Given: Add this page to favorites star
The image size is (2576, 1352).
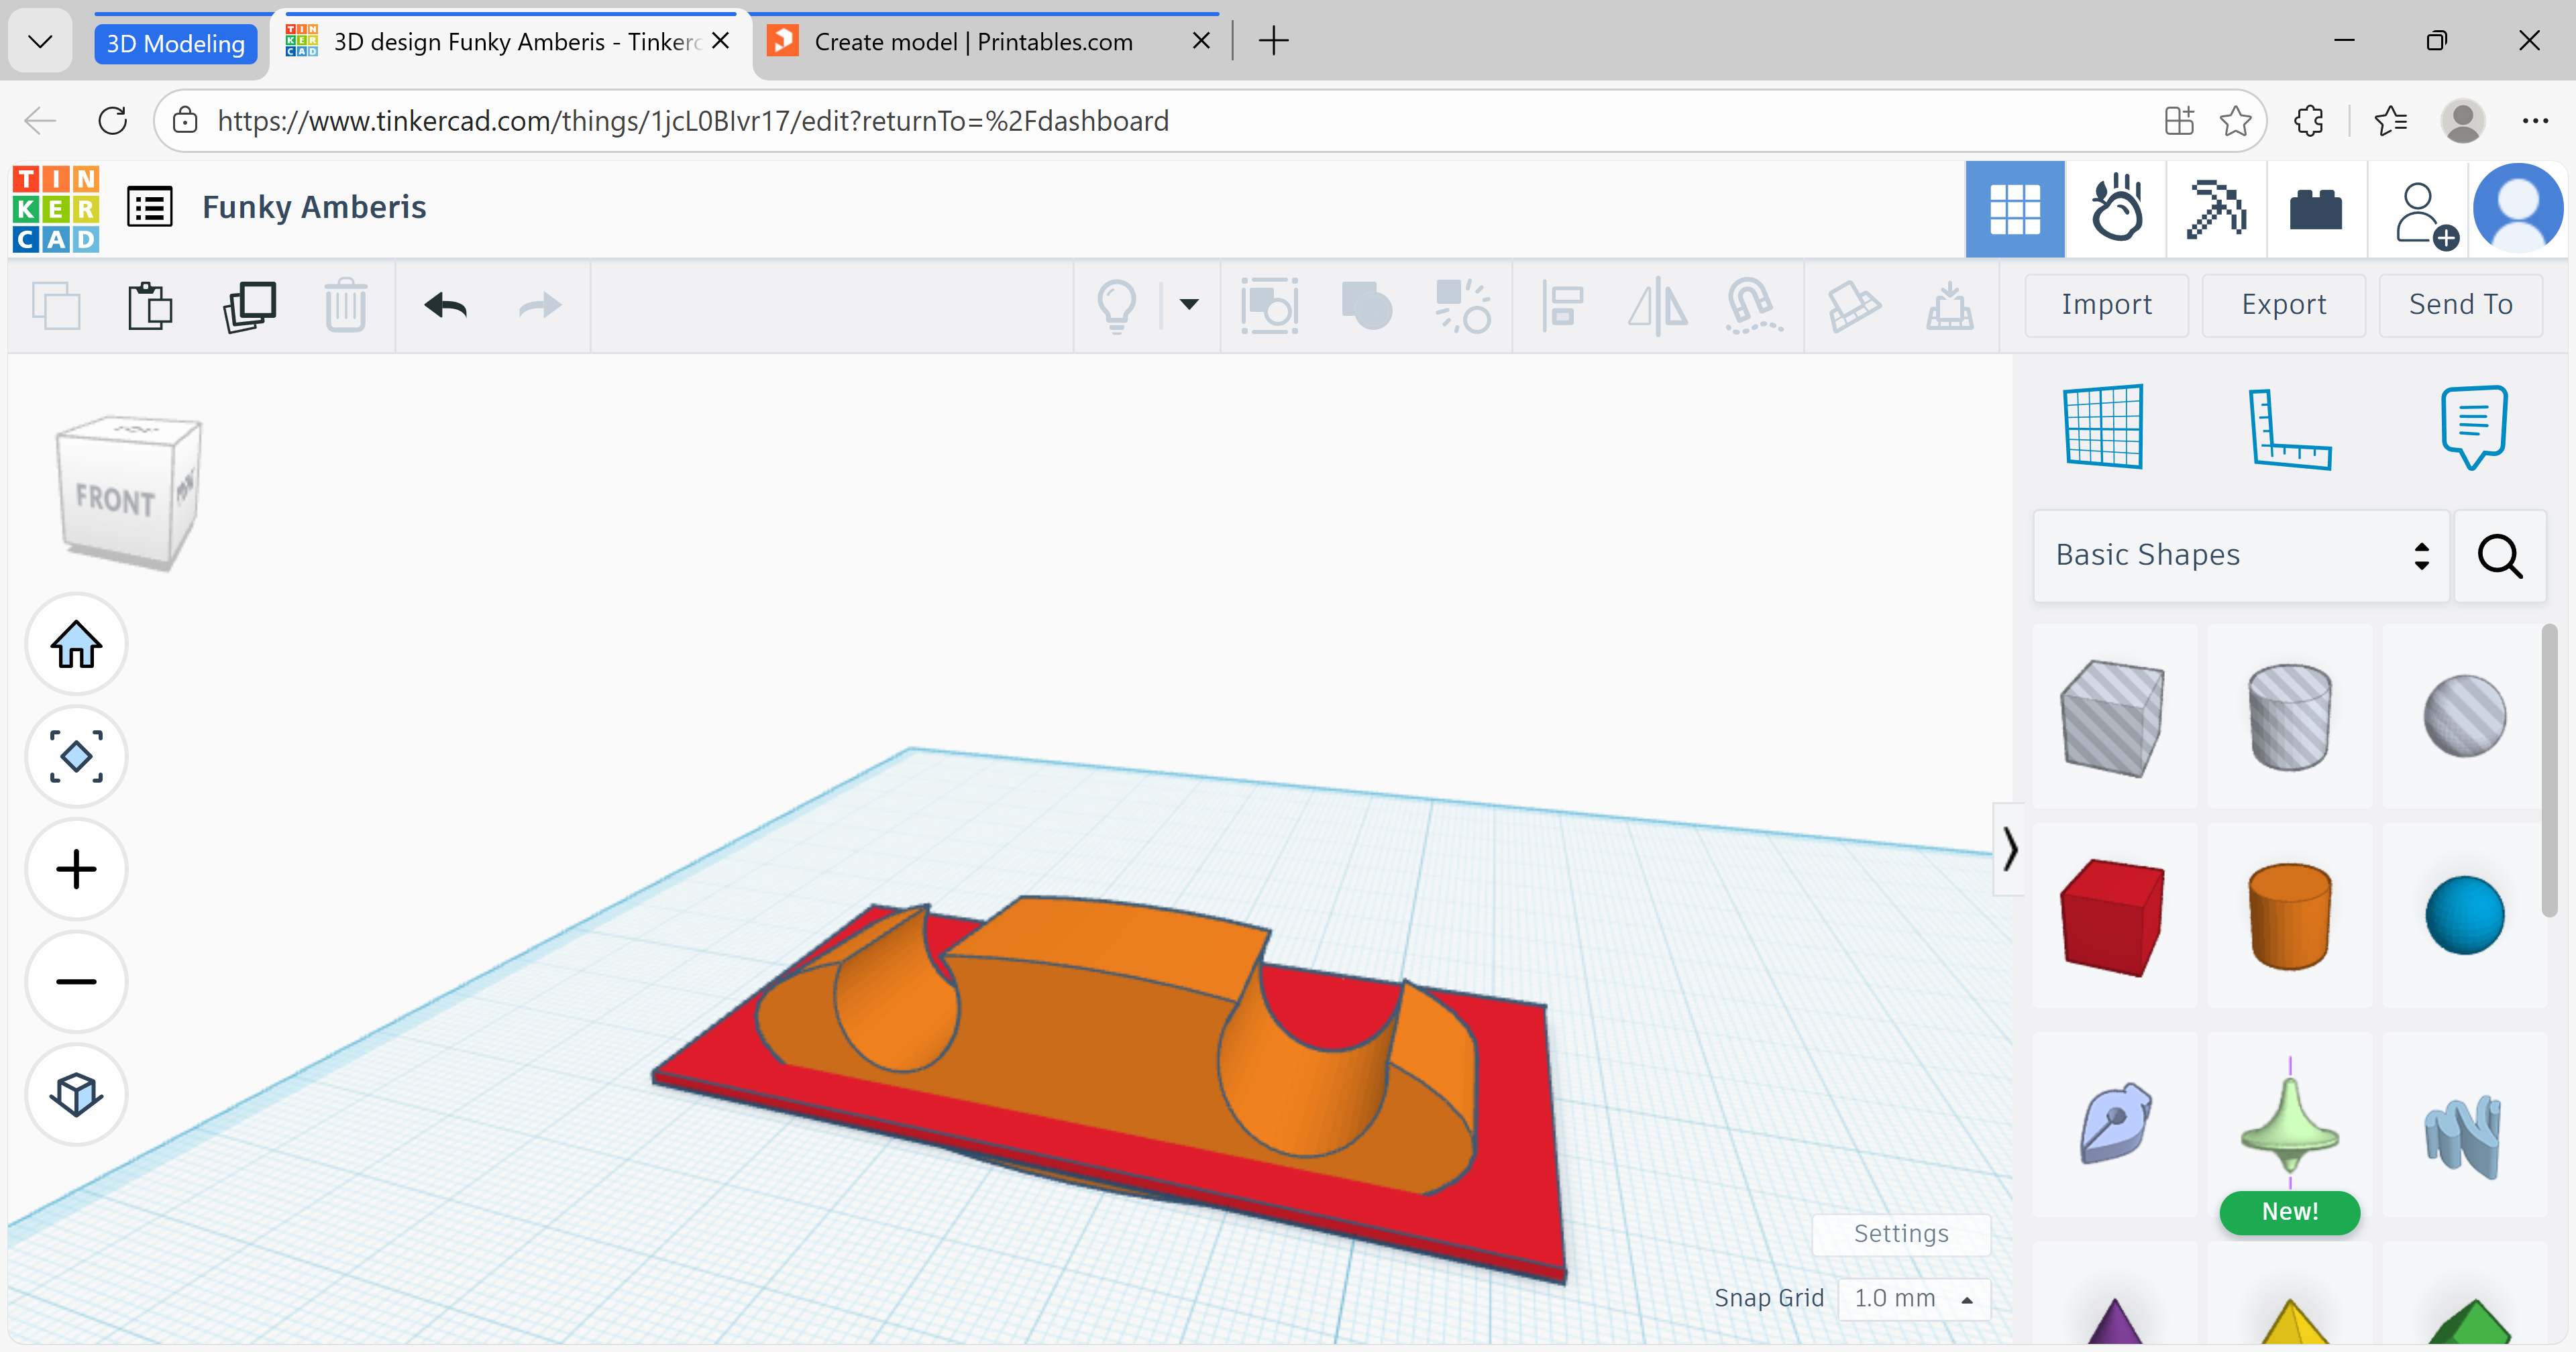Looking at the screenshot, I should 2236,121.
